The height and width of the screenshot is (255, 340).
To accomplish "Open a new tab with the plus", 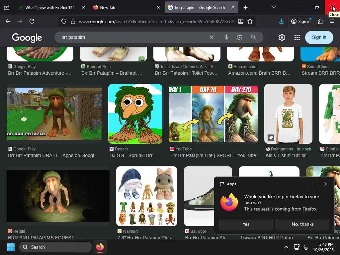I will (x=245, y=8).
